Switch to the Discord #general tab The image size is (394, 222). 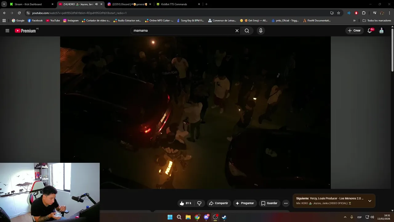pyautogui.click(x=130, y=4)
